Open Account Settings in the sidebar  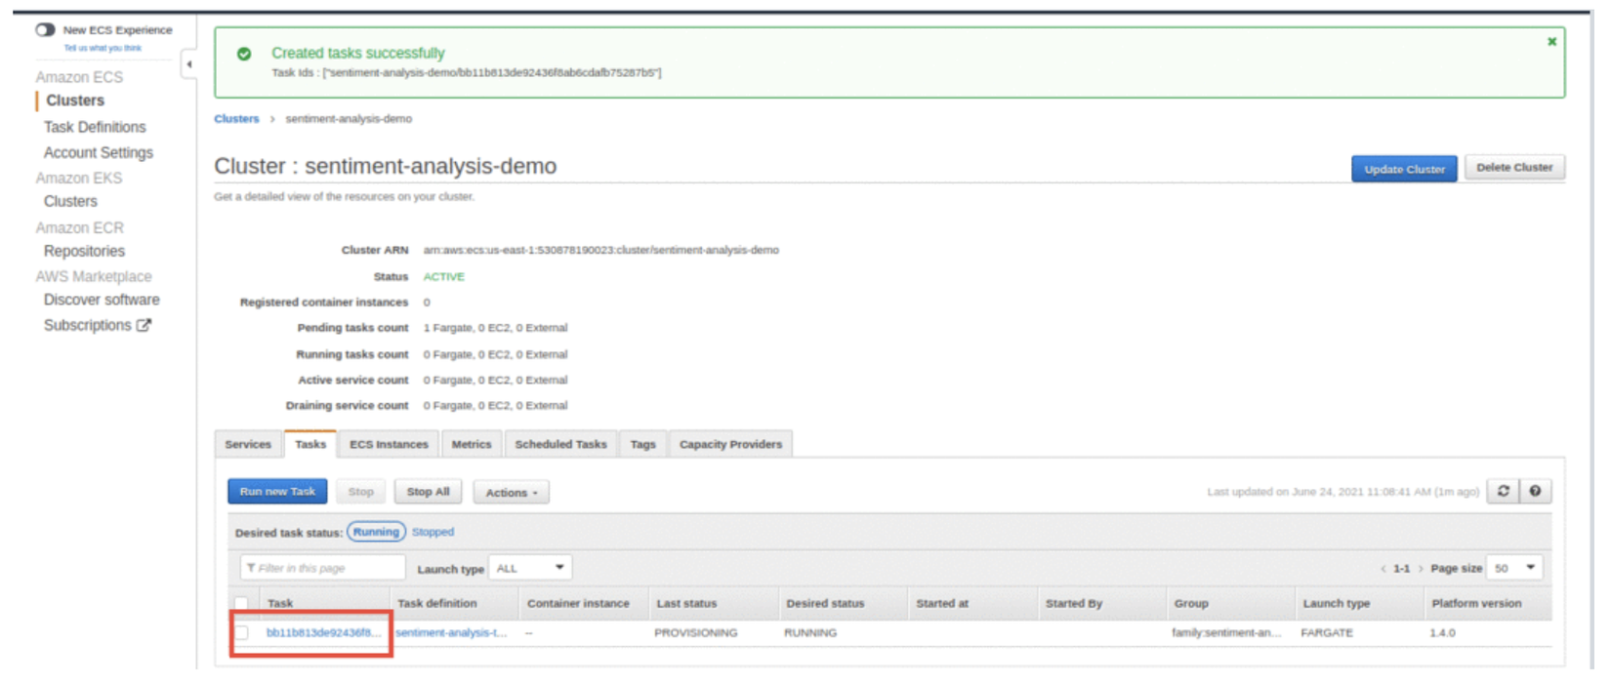(99, 152)
